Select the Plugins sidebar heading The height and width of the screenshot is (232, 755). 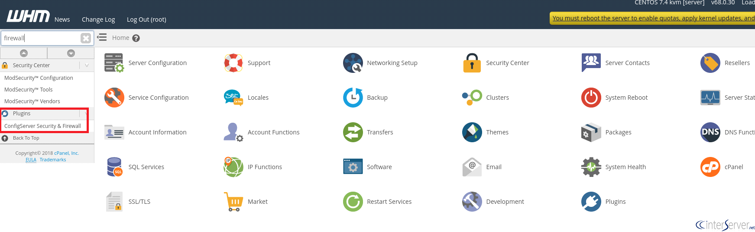click(22, 114)
